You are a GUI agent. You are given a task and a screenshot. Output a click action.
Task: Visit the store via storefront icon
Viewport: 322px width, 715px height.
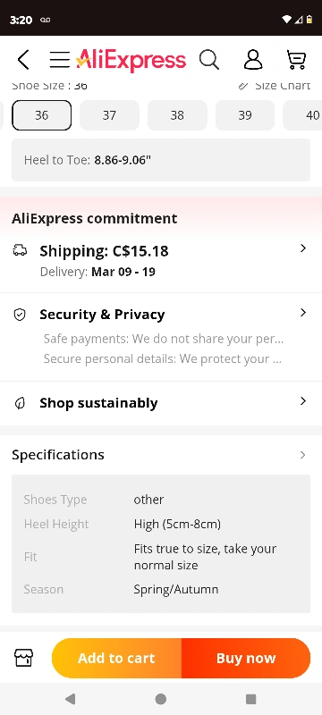24,658
